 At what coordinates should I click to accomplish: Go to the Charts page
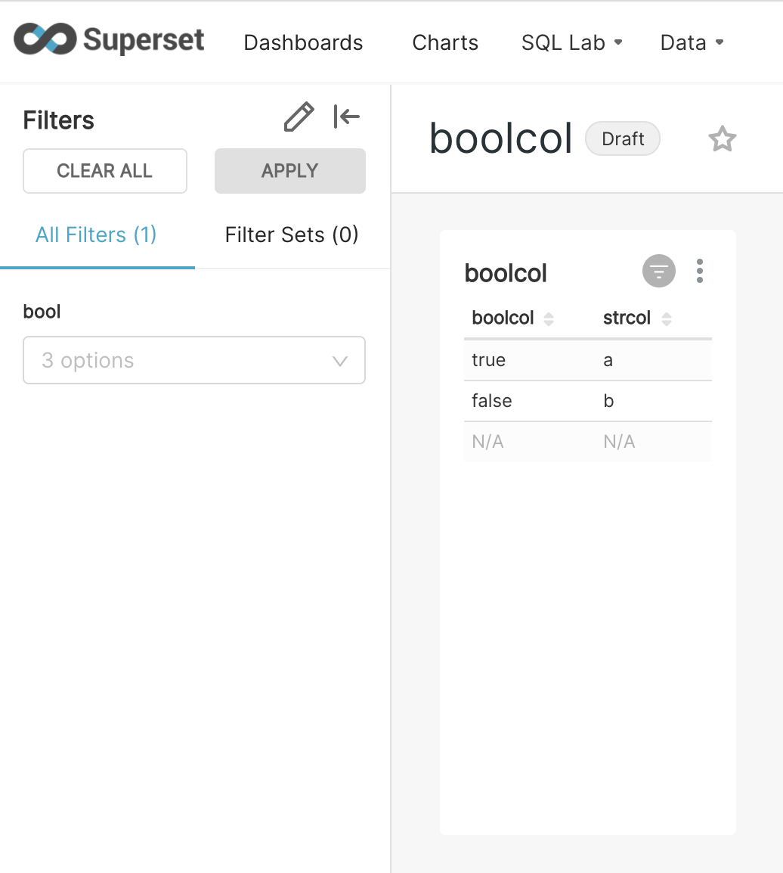tap(445, 42)
